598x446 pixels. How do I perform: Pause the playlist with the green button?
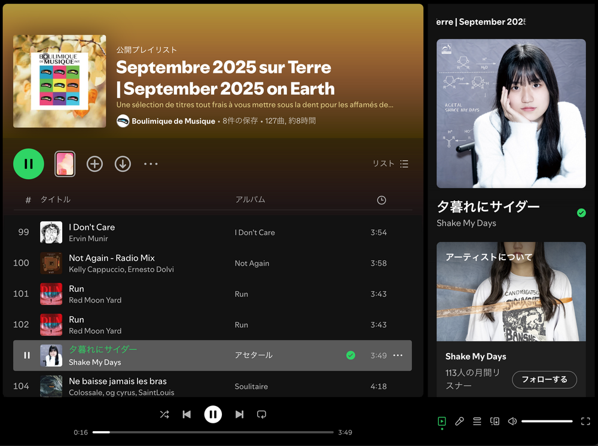point(29,164)
